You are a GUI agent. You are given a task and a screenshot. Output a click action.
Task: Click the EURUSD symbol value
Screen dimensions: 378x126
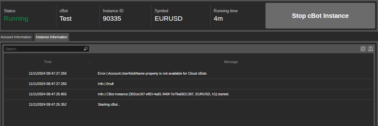[x=169, y=18]
